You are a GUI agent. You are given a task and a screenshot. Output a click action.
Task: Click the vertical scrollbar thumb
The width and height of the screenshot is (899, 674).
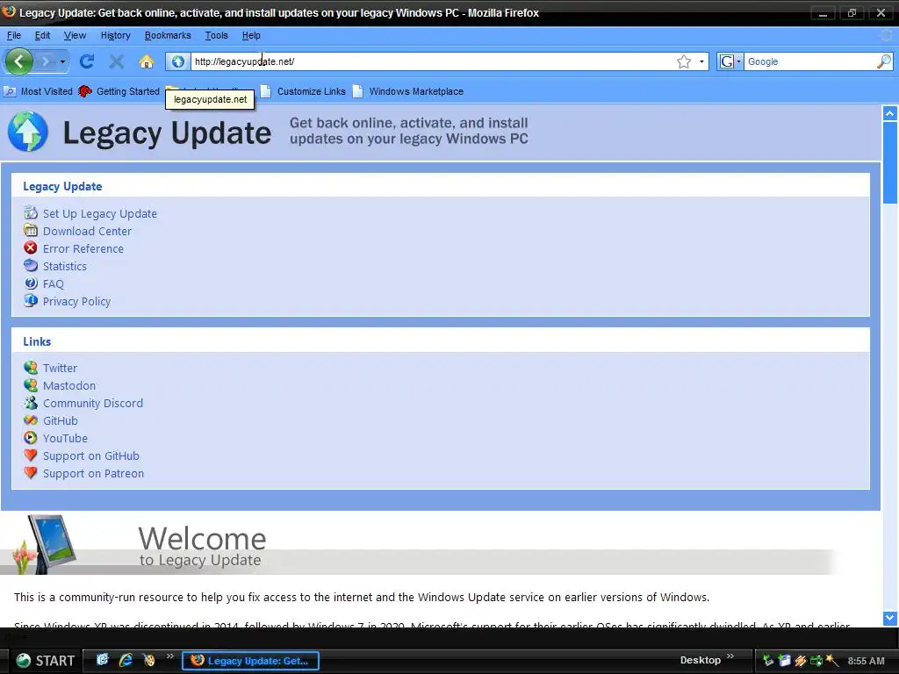click(890, 162)
